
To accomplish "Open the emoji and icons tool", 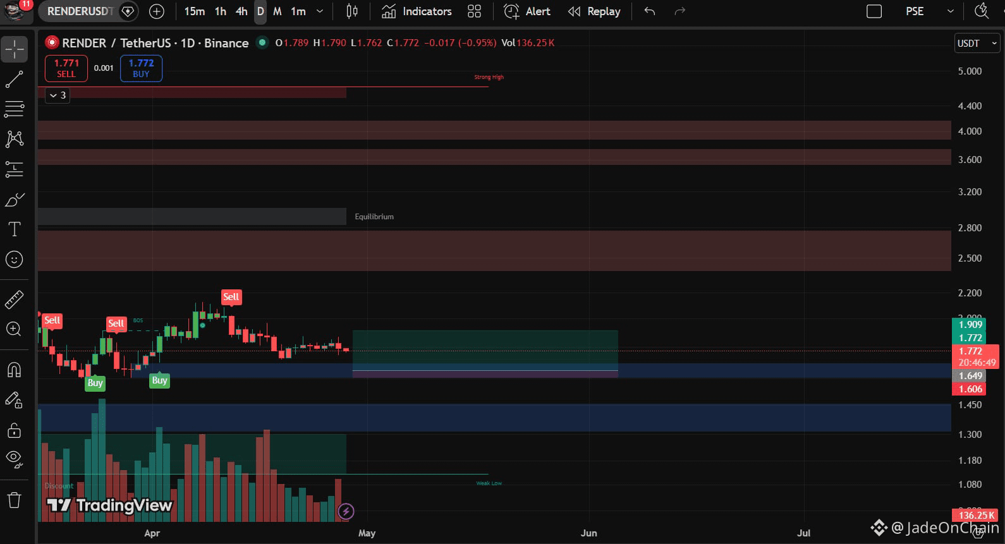I will [x=14, y=259].
